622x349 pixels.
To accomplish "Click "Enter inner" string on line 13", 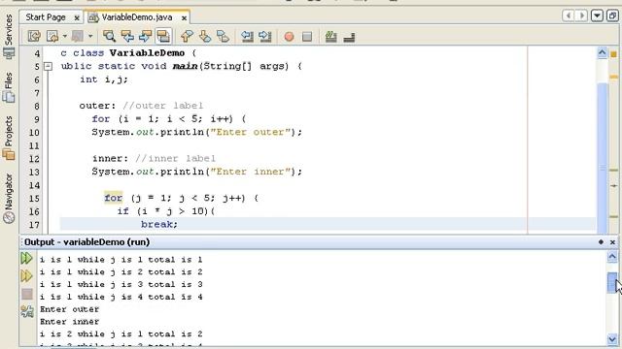I will click(250, 172).
